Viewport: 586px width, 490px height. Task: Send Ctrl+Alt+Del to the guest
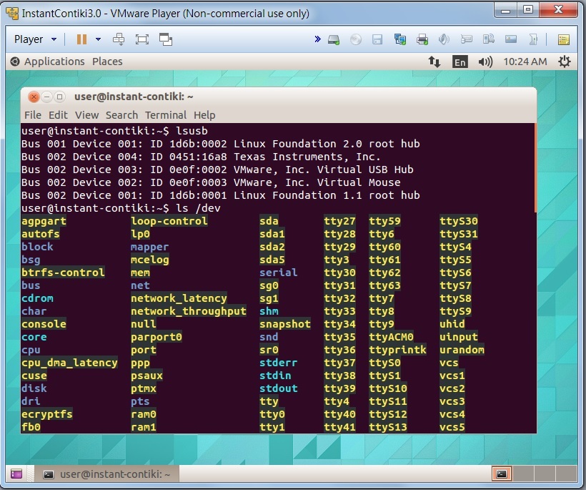(x=119, y=39)
